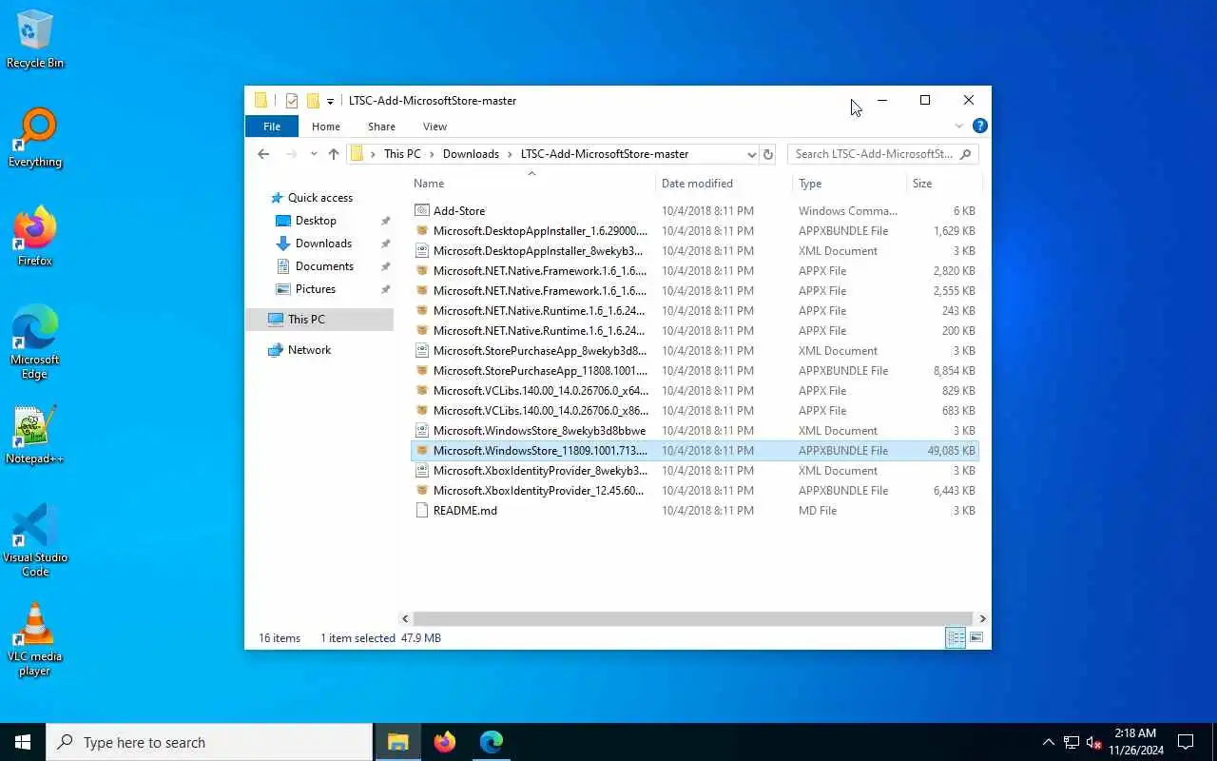Launch the Everything search desktop shortcut
The width and height of the screenshot is (1217, 761).
pyautogui.click(x=35, y=138)
